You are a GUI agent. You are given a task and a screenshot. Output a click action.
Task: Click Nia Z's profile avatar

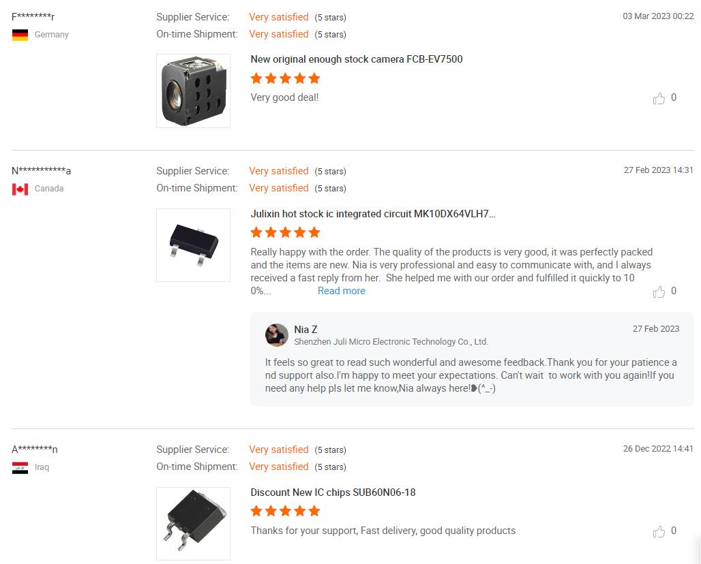point(276,335)
